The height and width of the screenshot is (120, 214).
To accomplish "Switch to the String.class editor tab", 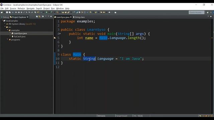I will tap(79, 17).
